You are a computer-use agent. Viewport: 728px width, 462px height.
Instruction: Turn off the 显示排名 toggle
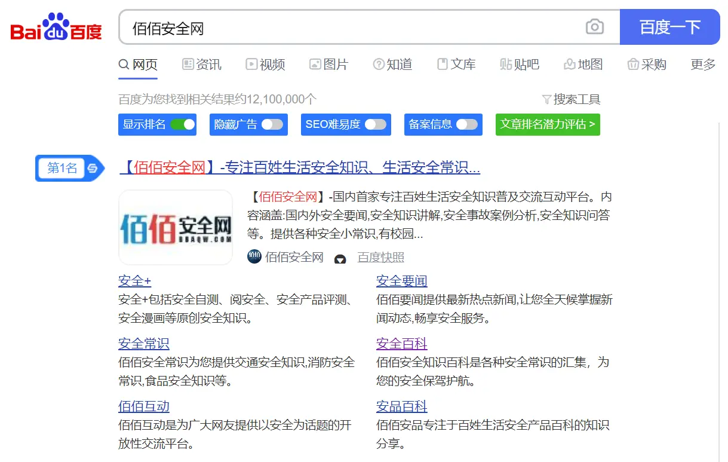click(x=183, y=124)
